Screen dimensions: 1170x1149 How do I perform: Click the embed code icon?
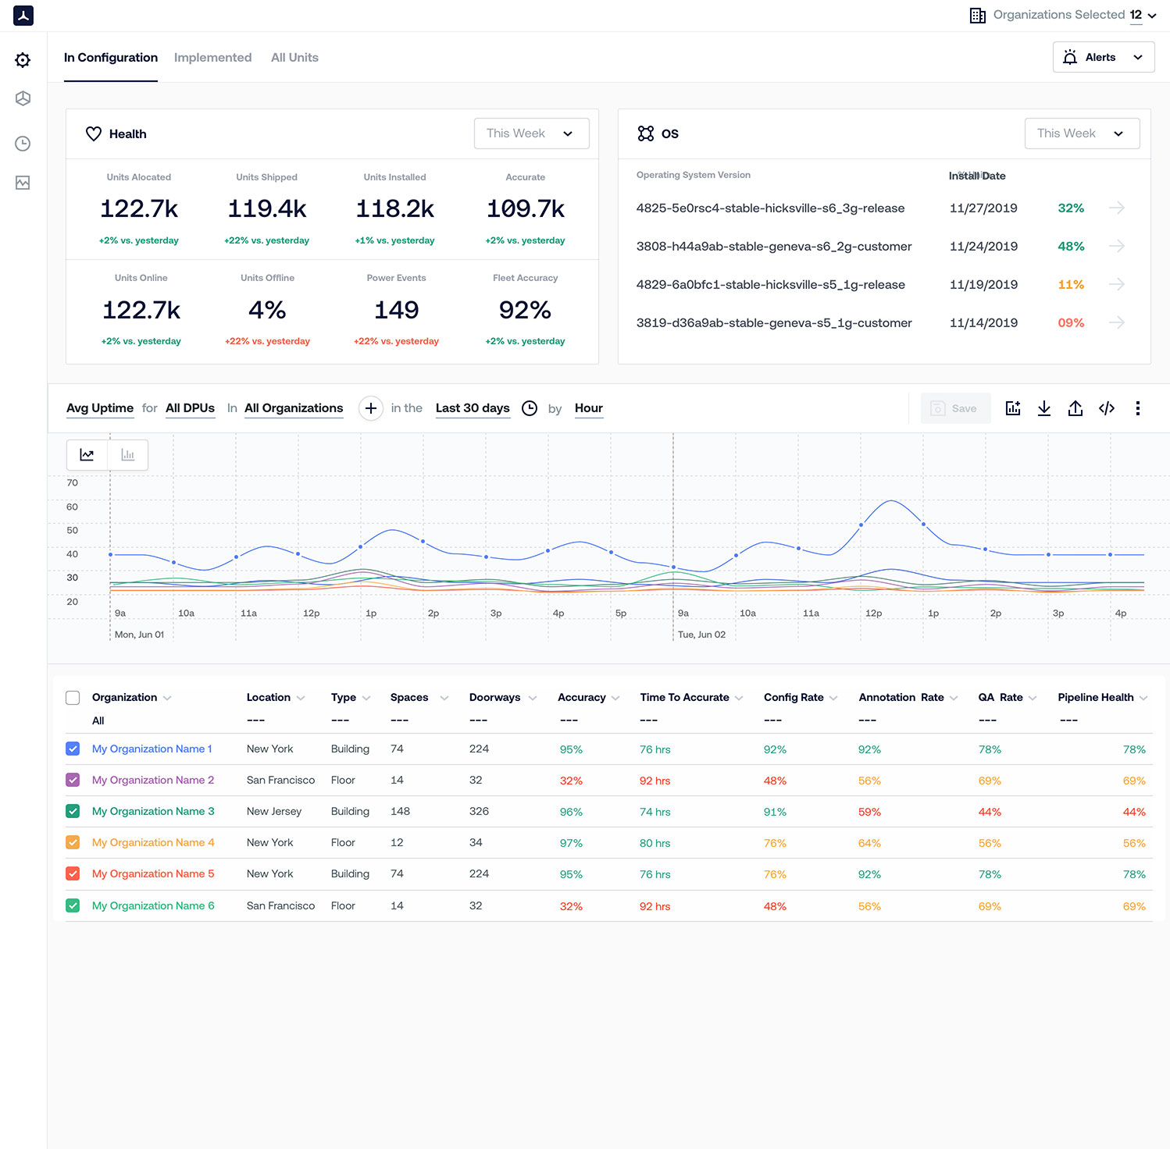pos(1106,408)
